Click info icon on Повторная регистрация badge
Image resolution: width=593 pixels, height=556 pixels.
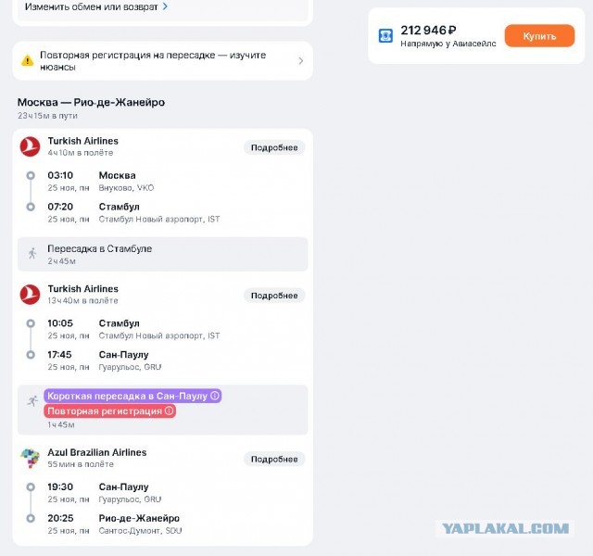pyautogui.click(x=169, y=411)
